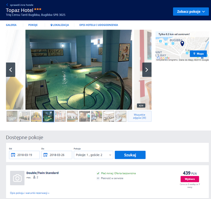
Task: Select the sixth gallery thumbnail
Action: (x=72, y=116)
